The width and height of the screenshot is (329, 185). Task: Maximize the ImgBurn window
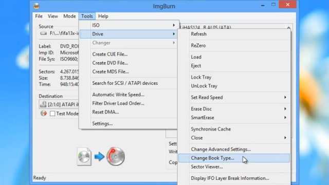coord(273,5)
